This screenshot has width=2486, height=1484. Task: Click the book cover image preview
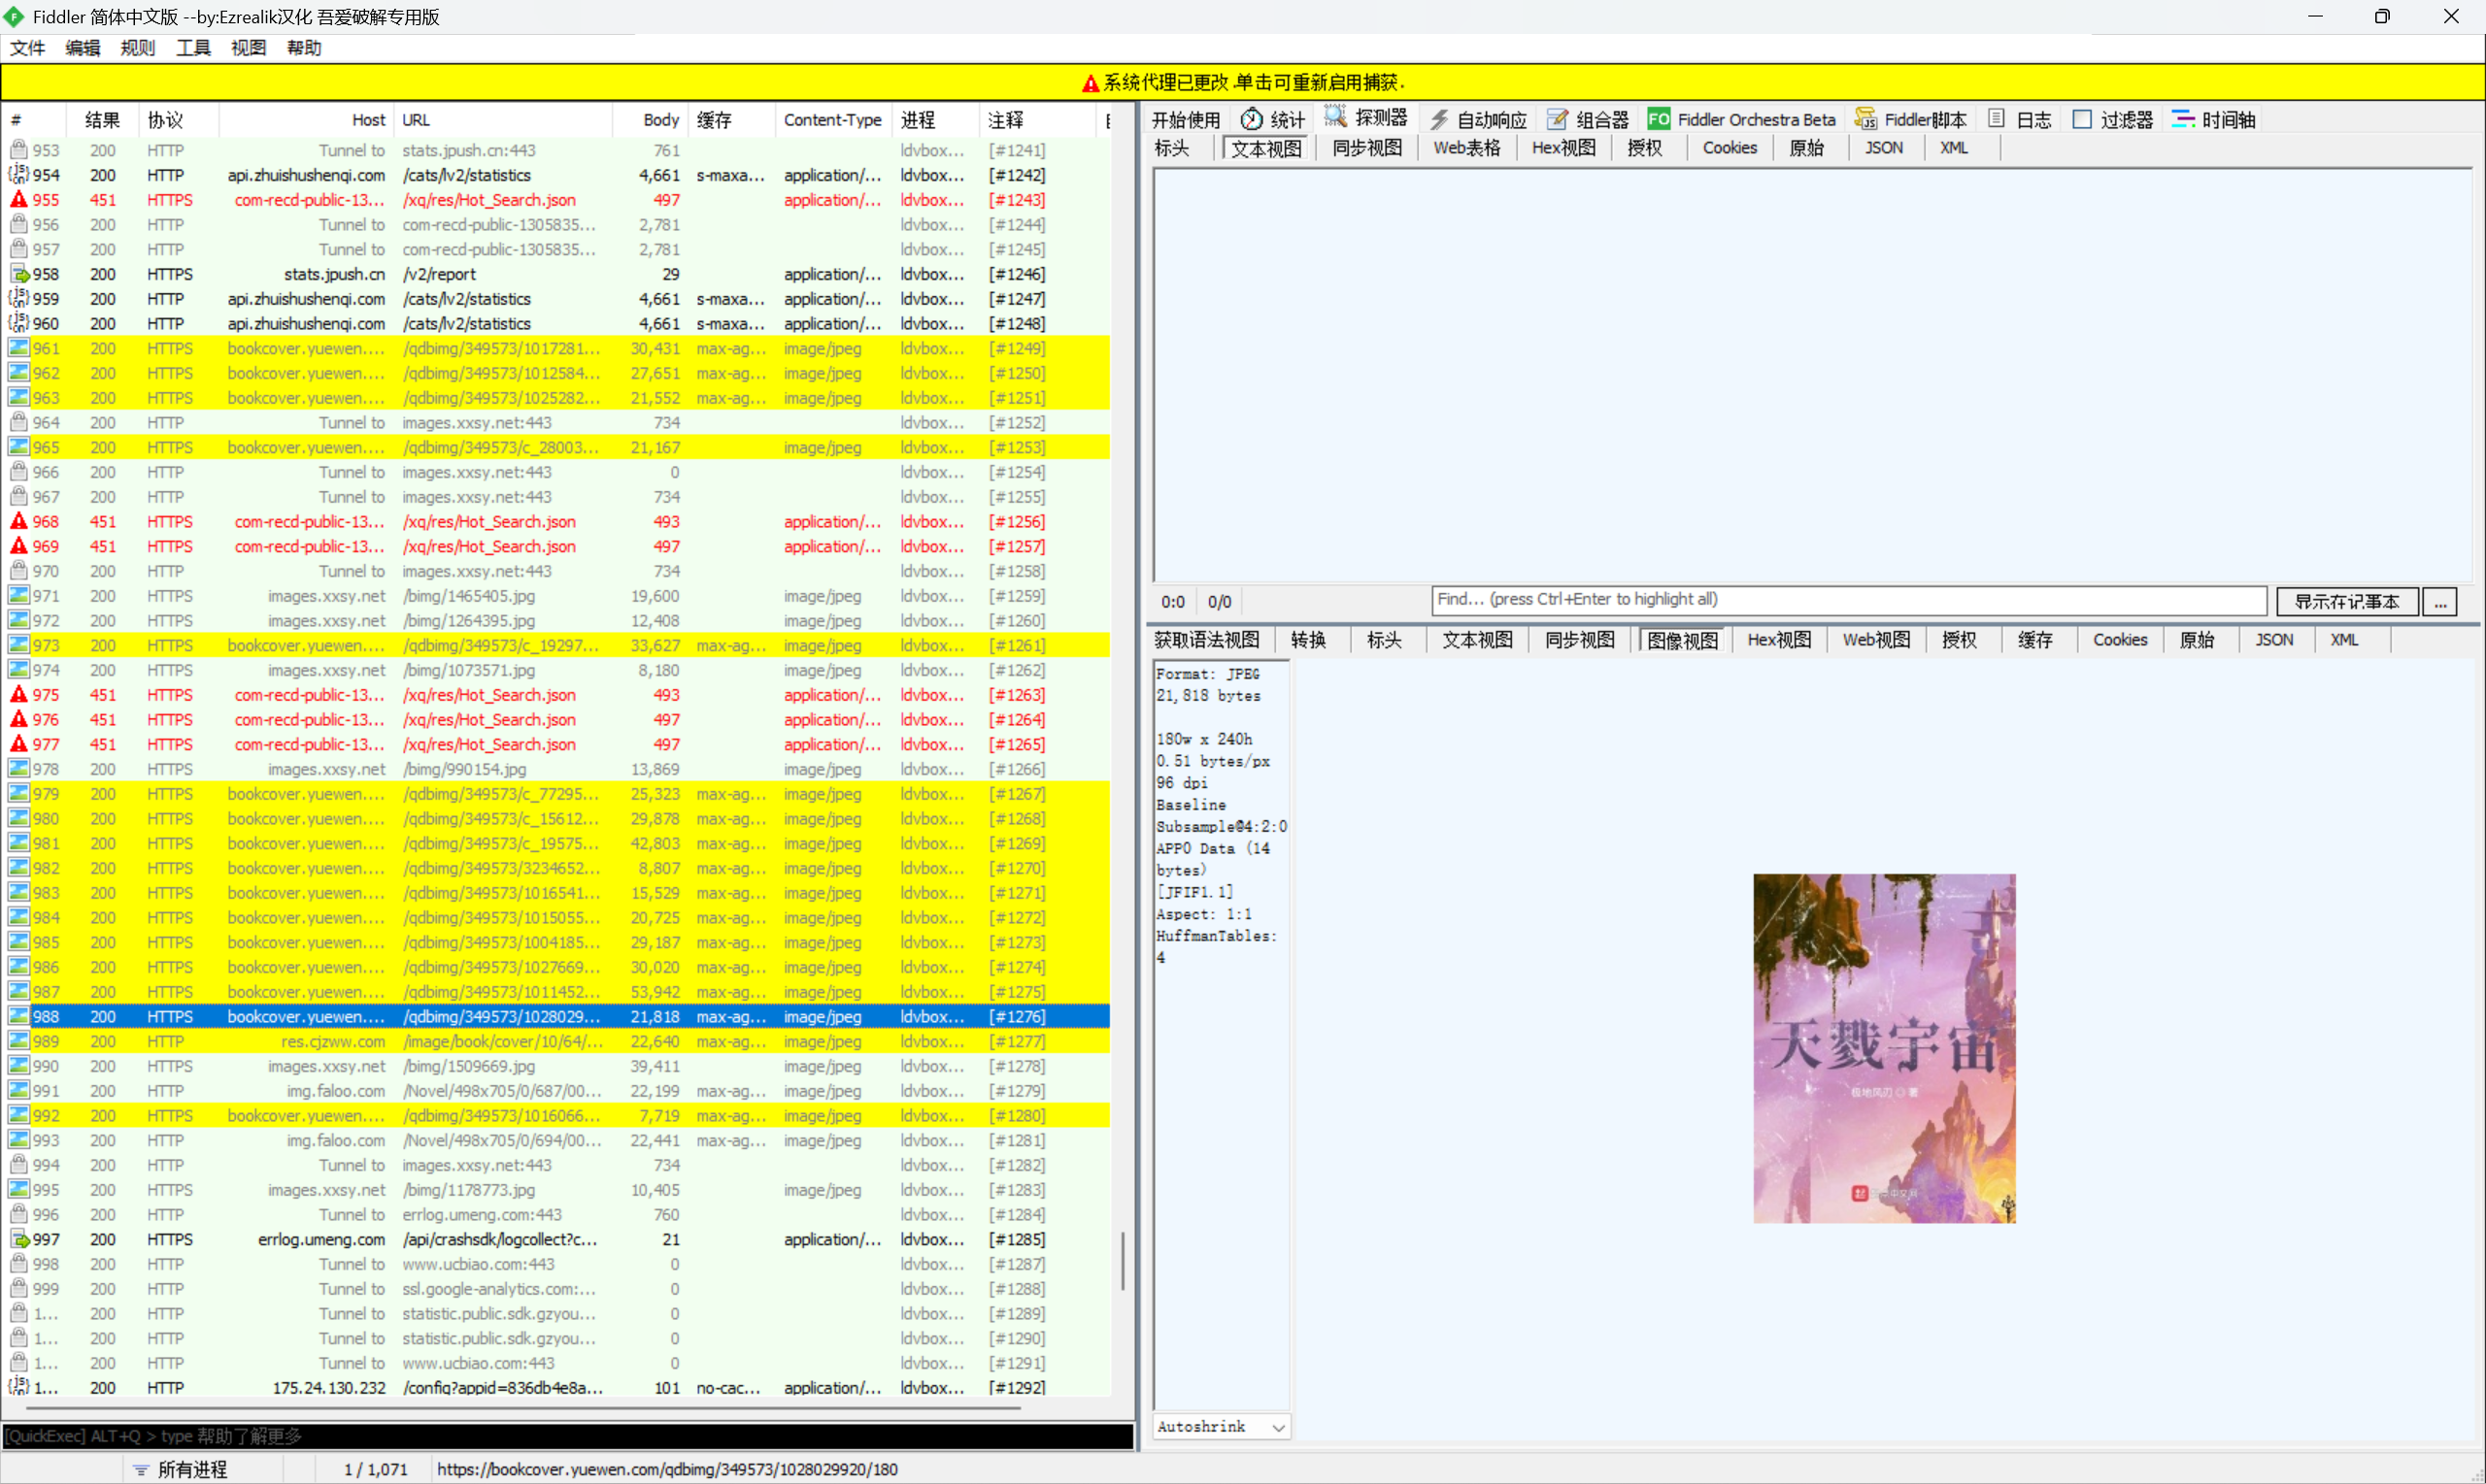tap(1884, 1048)
